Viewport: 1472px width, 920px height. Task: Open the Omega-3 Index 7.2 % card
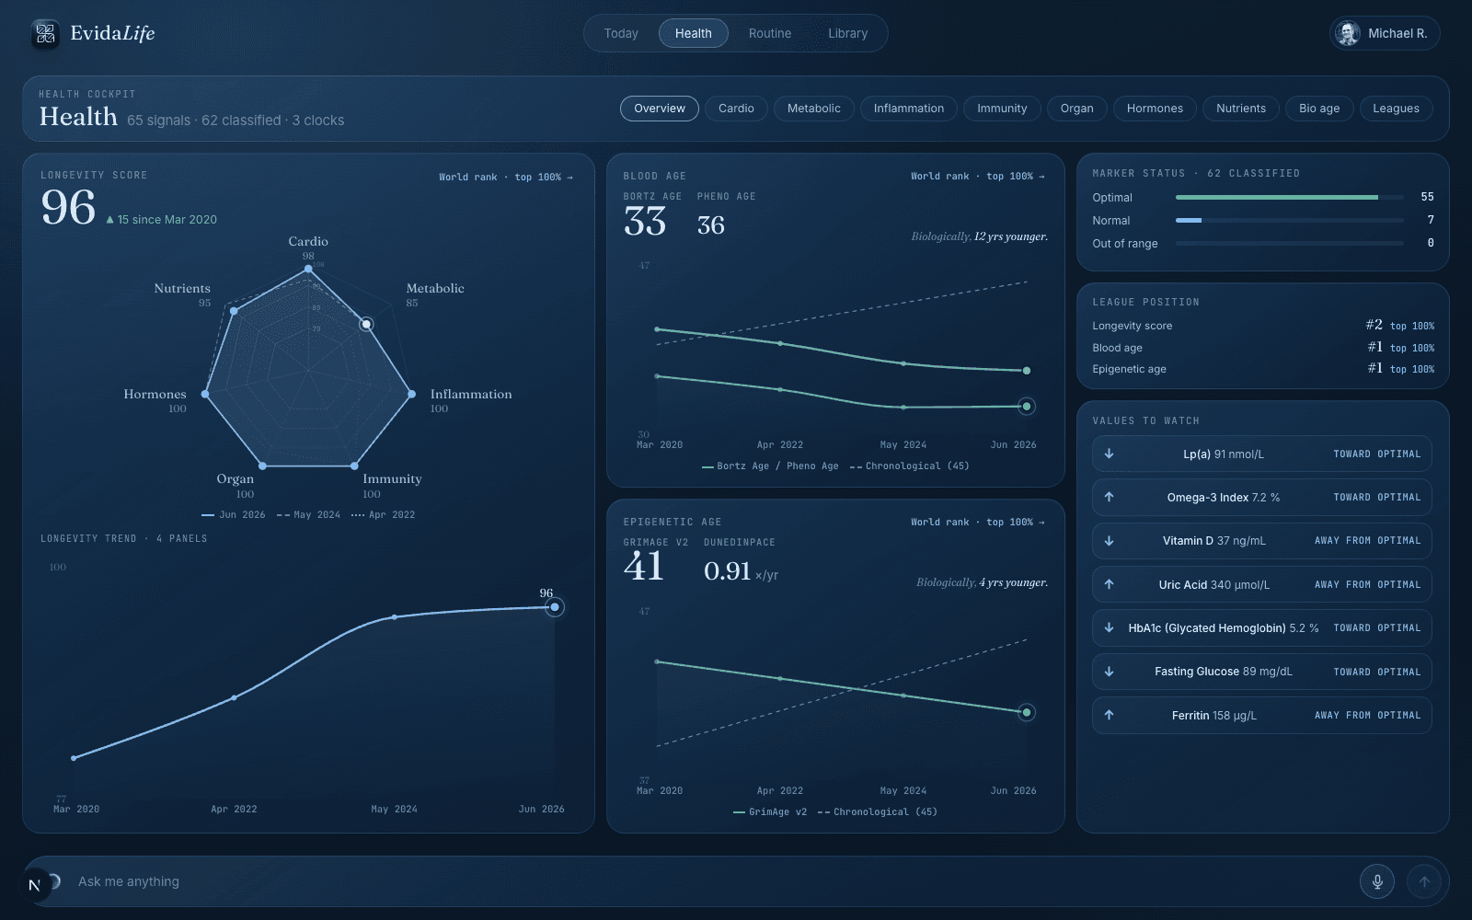[x=1262, y=497]
